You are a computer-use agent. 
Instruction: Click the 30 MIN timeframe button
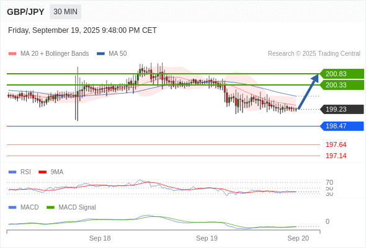click(x=65, y=12)
